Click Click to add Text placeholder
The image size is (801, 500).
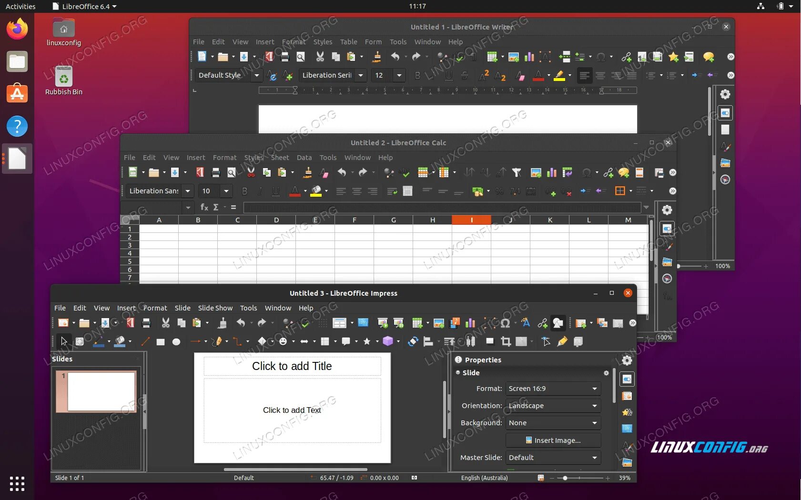292,410
